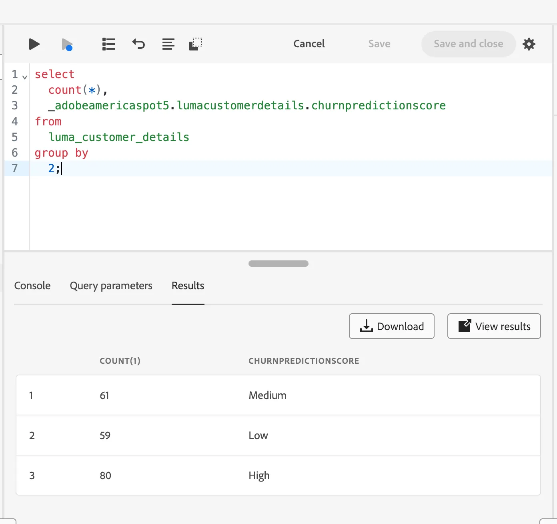Select the High result cell
This screenshot has height=524, width=557.
259,476
